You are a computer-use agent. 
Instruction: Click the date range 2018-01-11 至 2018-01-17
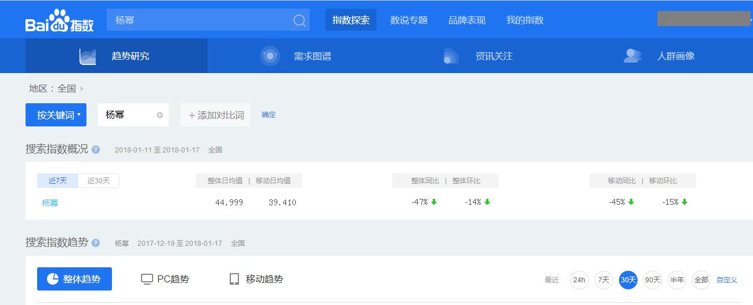coord(157,150)
